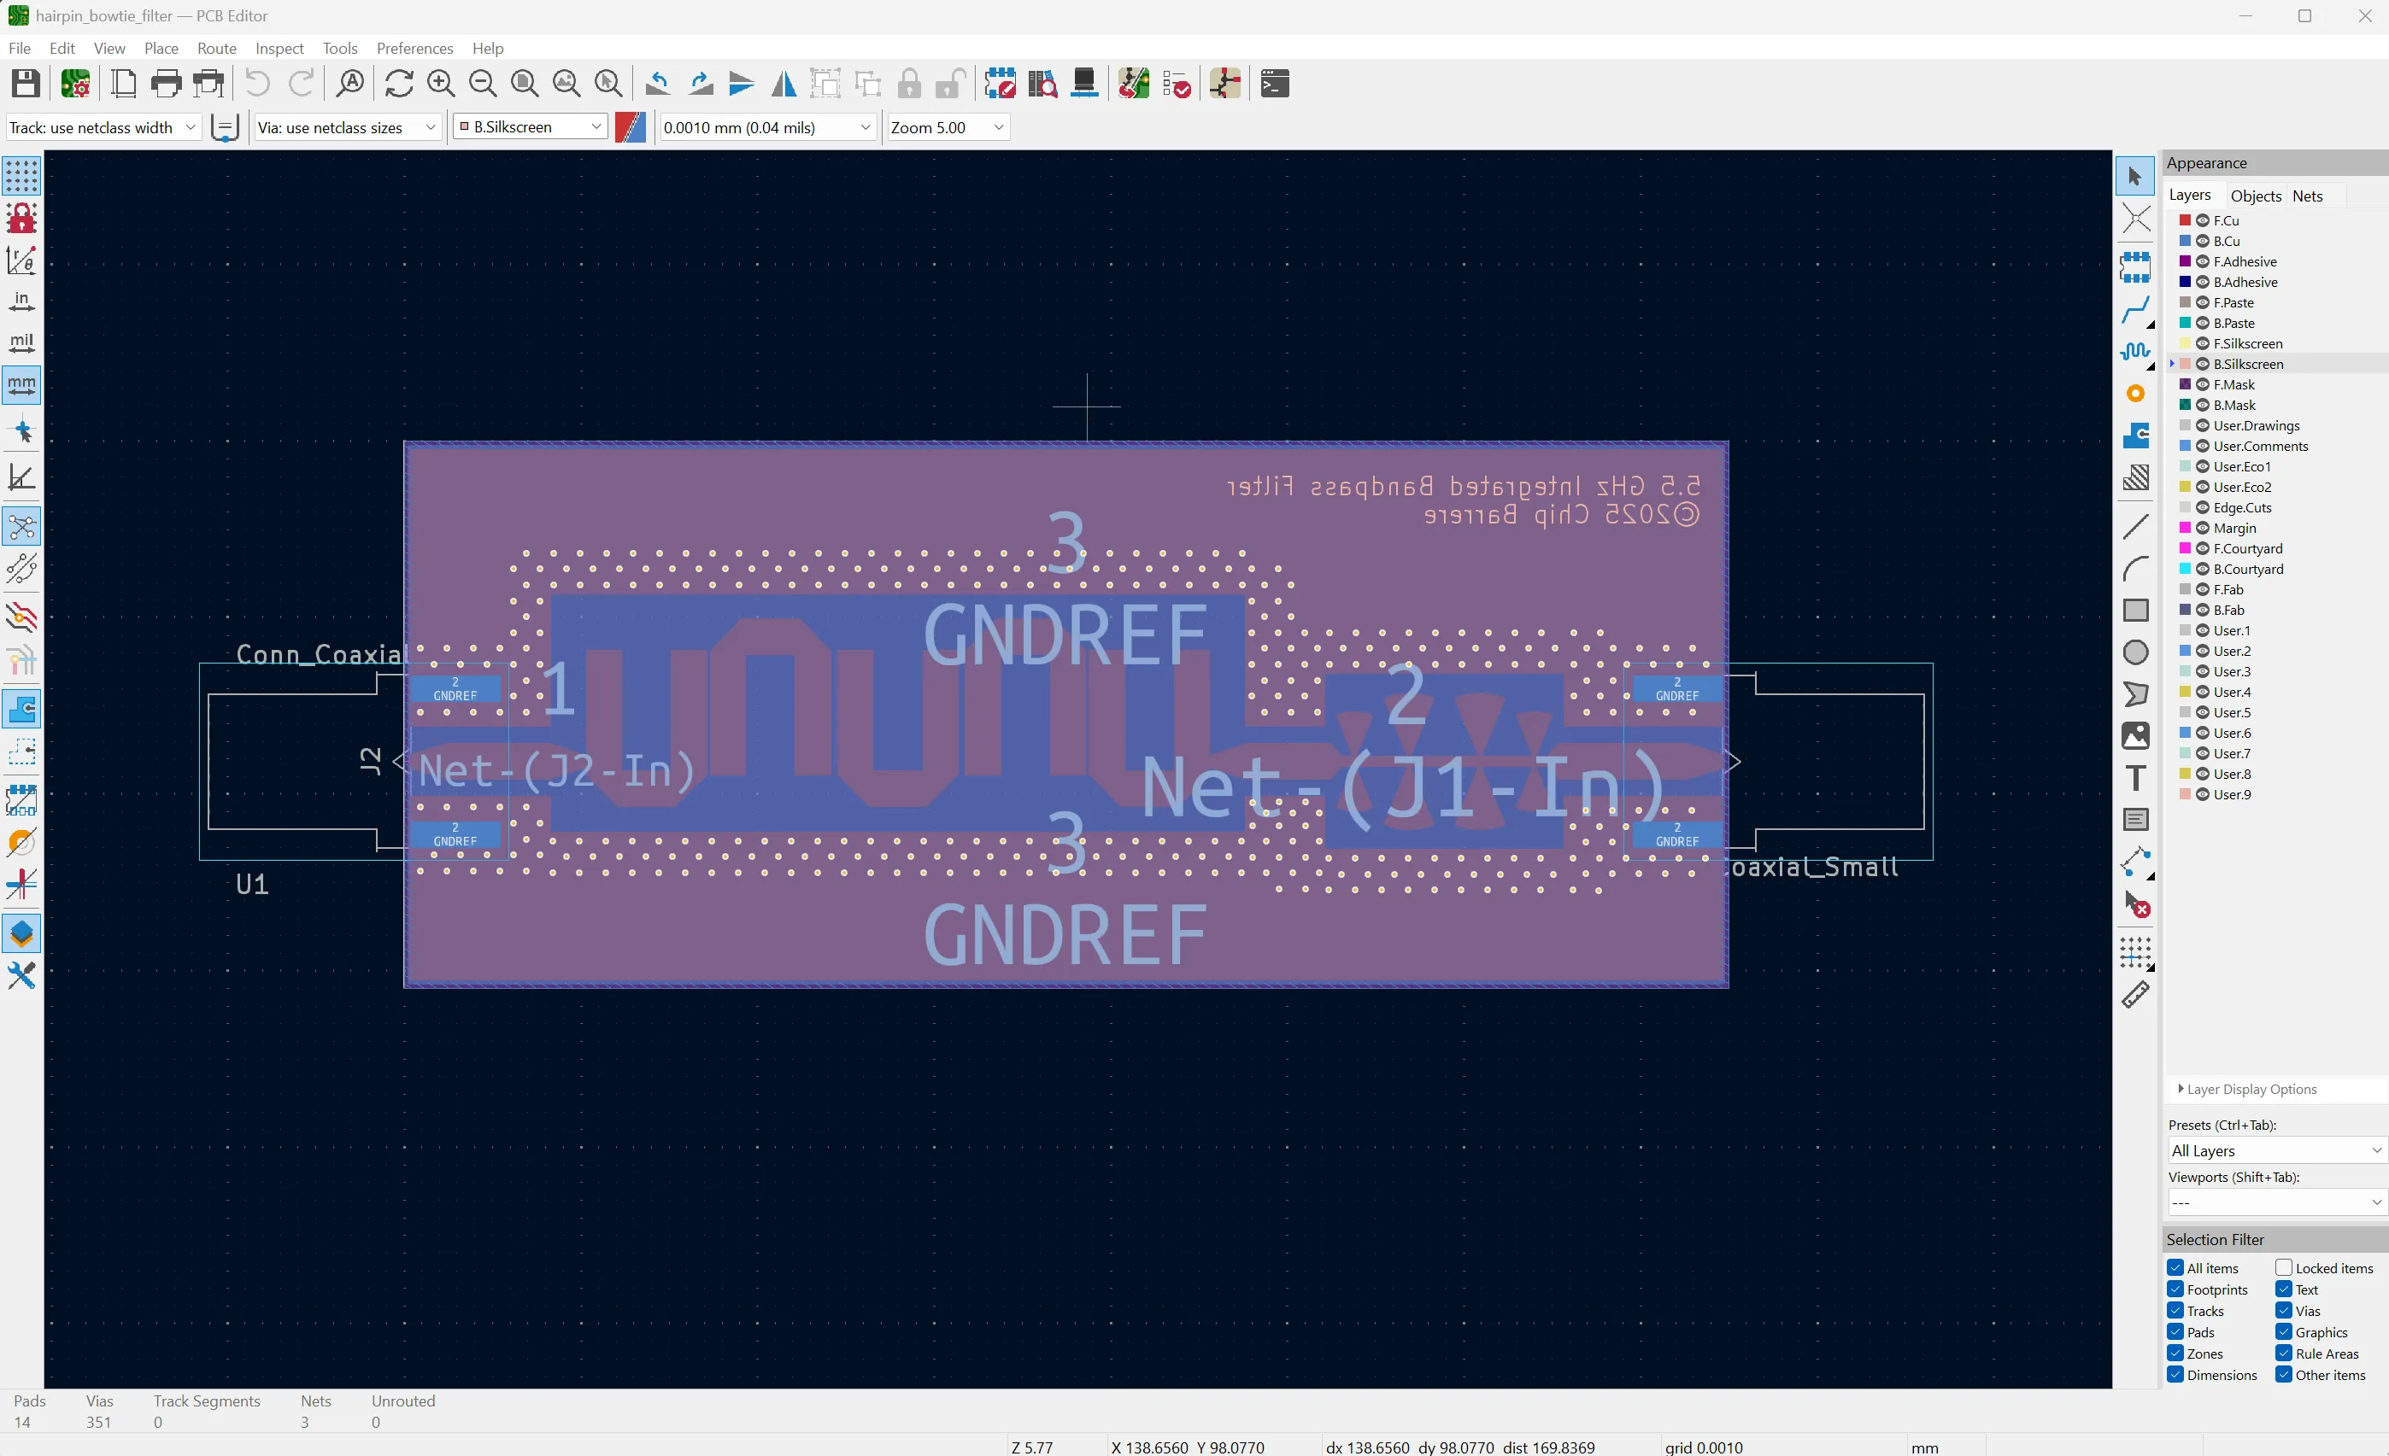Click the Print icon

[166, 85]
